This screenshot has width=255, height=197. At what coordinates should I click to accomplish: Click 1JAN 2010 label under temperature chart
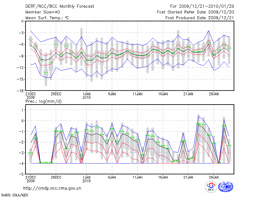(x=86, y=96)
